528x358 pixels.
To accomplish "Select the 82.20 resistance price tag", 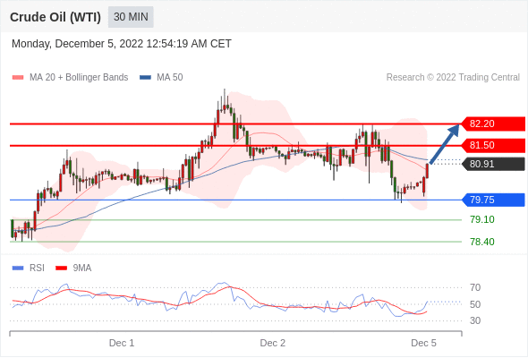I will tap(493, 124).
